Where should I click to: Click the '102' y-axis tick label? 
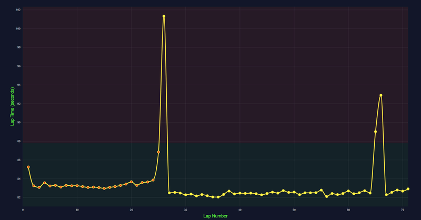click(18, 10)
